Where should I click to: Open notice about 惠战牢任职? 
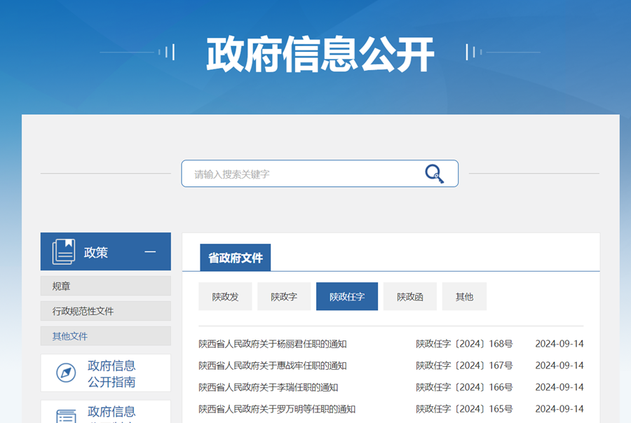coord(273,366)
